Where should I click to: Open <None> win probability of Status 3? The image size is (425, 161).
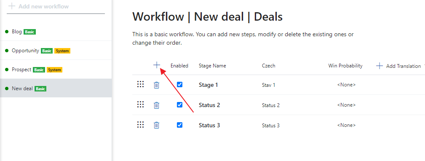(346, 125)
